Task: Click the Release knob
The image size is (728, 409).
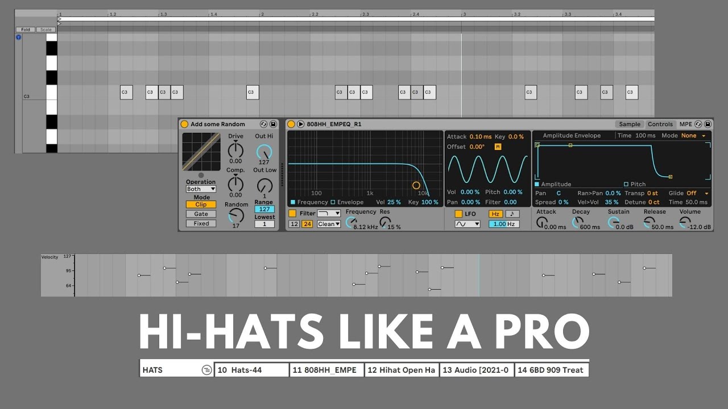Action: click(x=648, y=223)
